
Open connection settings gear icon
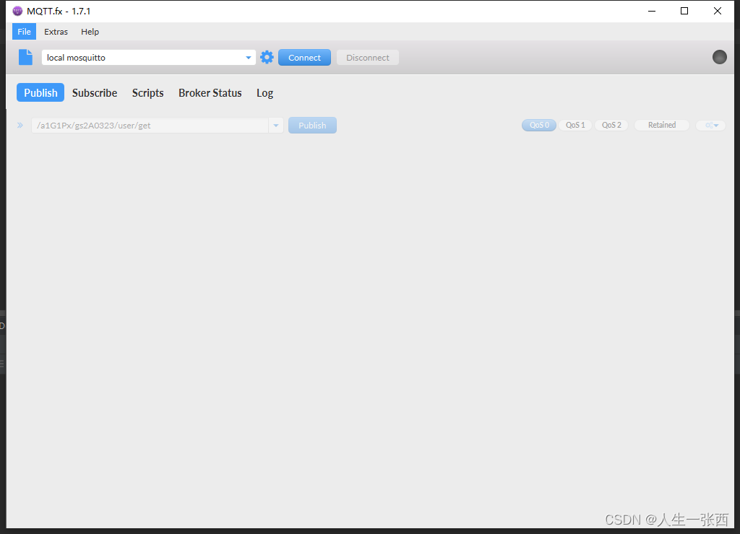(267, 57)
